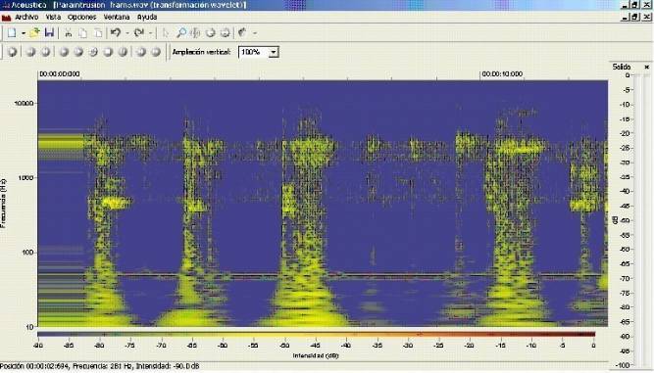
Task: Save using the floppy disk icon
Action: point(49,33)
